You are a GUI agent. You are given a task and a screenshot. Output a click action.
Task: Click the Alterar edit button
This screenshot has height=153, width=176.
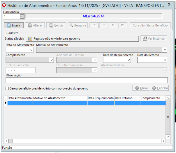click(35, 25)
